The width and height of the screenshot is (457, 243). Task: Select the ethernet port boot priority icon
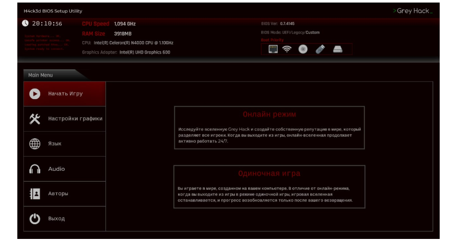point(273,49)
